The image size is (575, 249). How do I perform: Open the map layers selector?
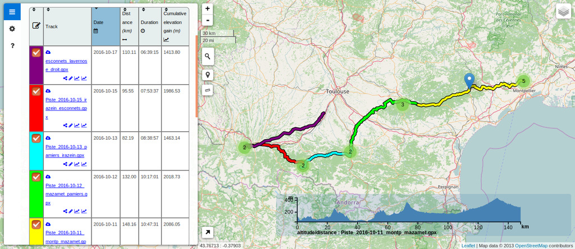563,11
